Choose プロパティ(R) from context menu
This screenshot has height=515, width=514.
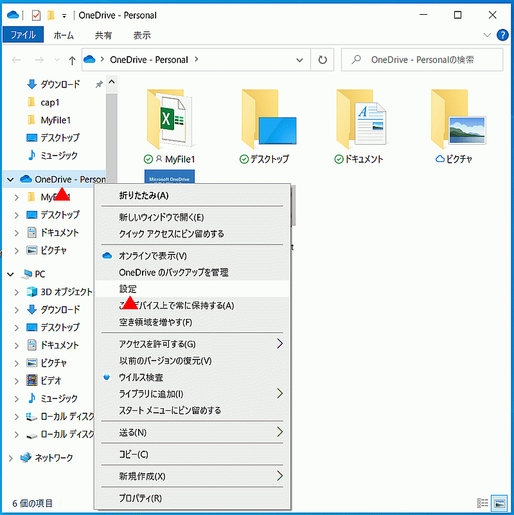click(191, 498)
